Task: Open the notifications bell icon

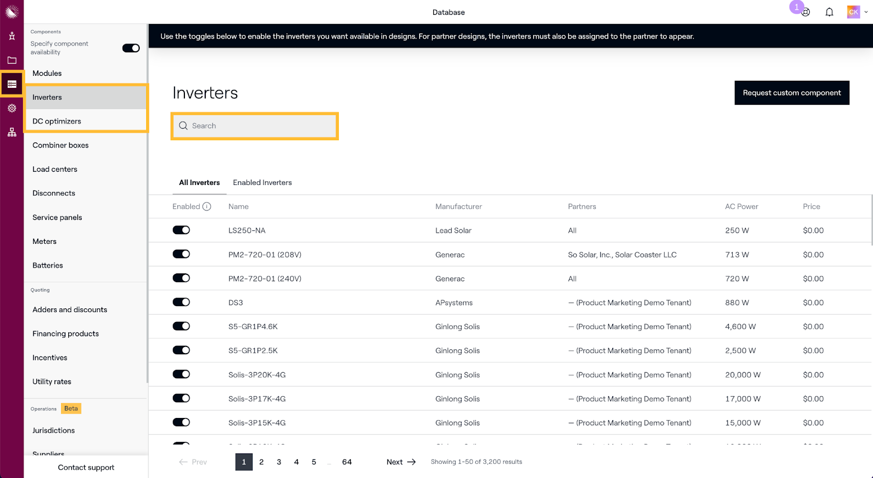Action: coord(829,12)
